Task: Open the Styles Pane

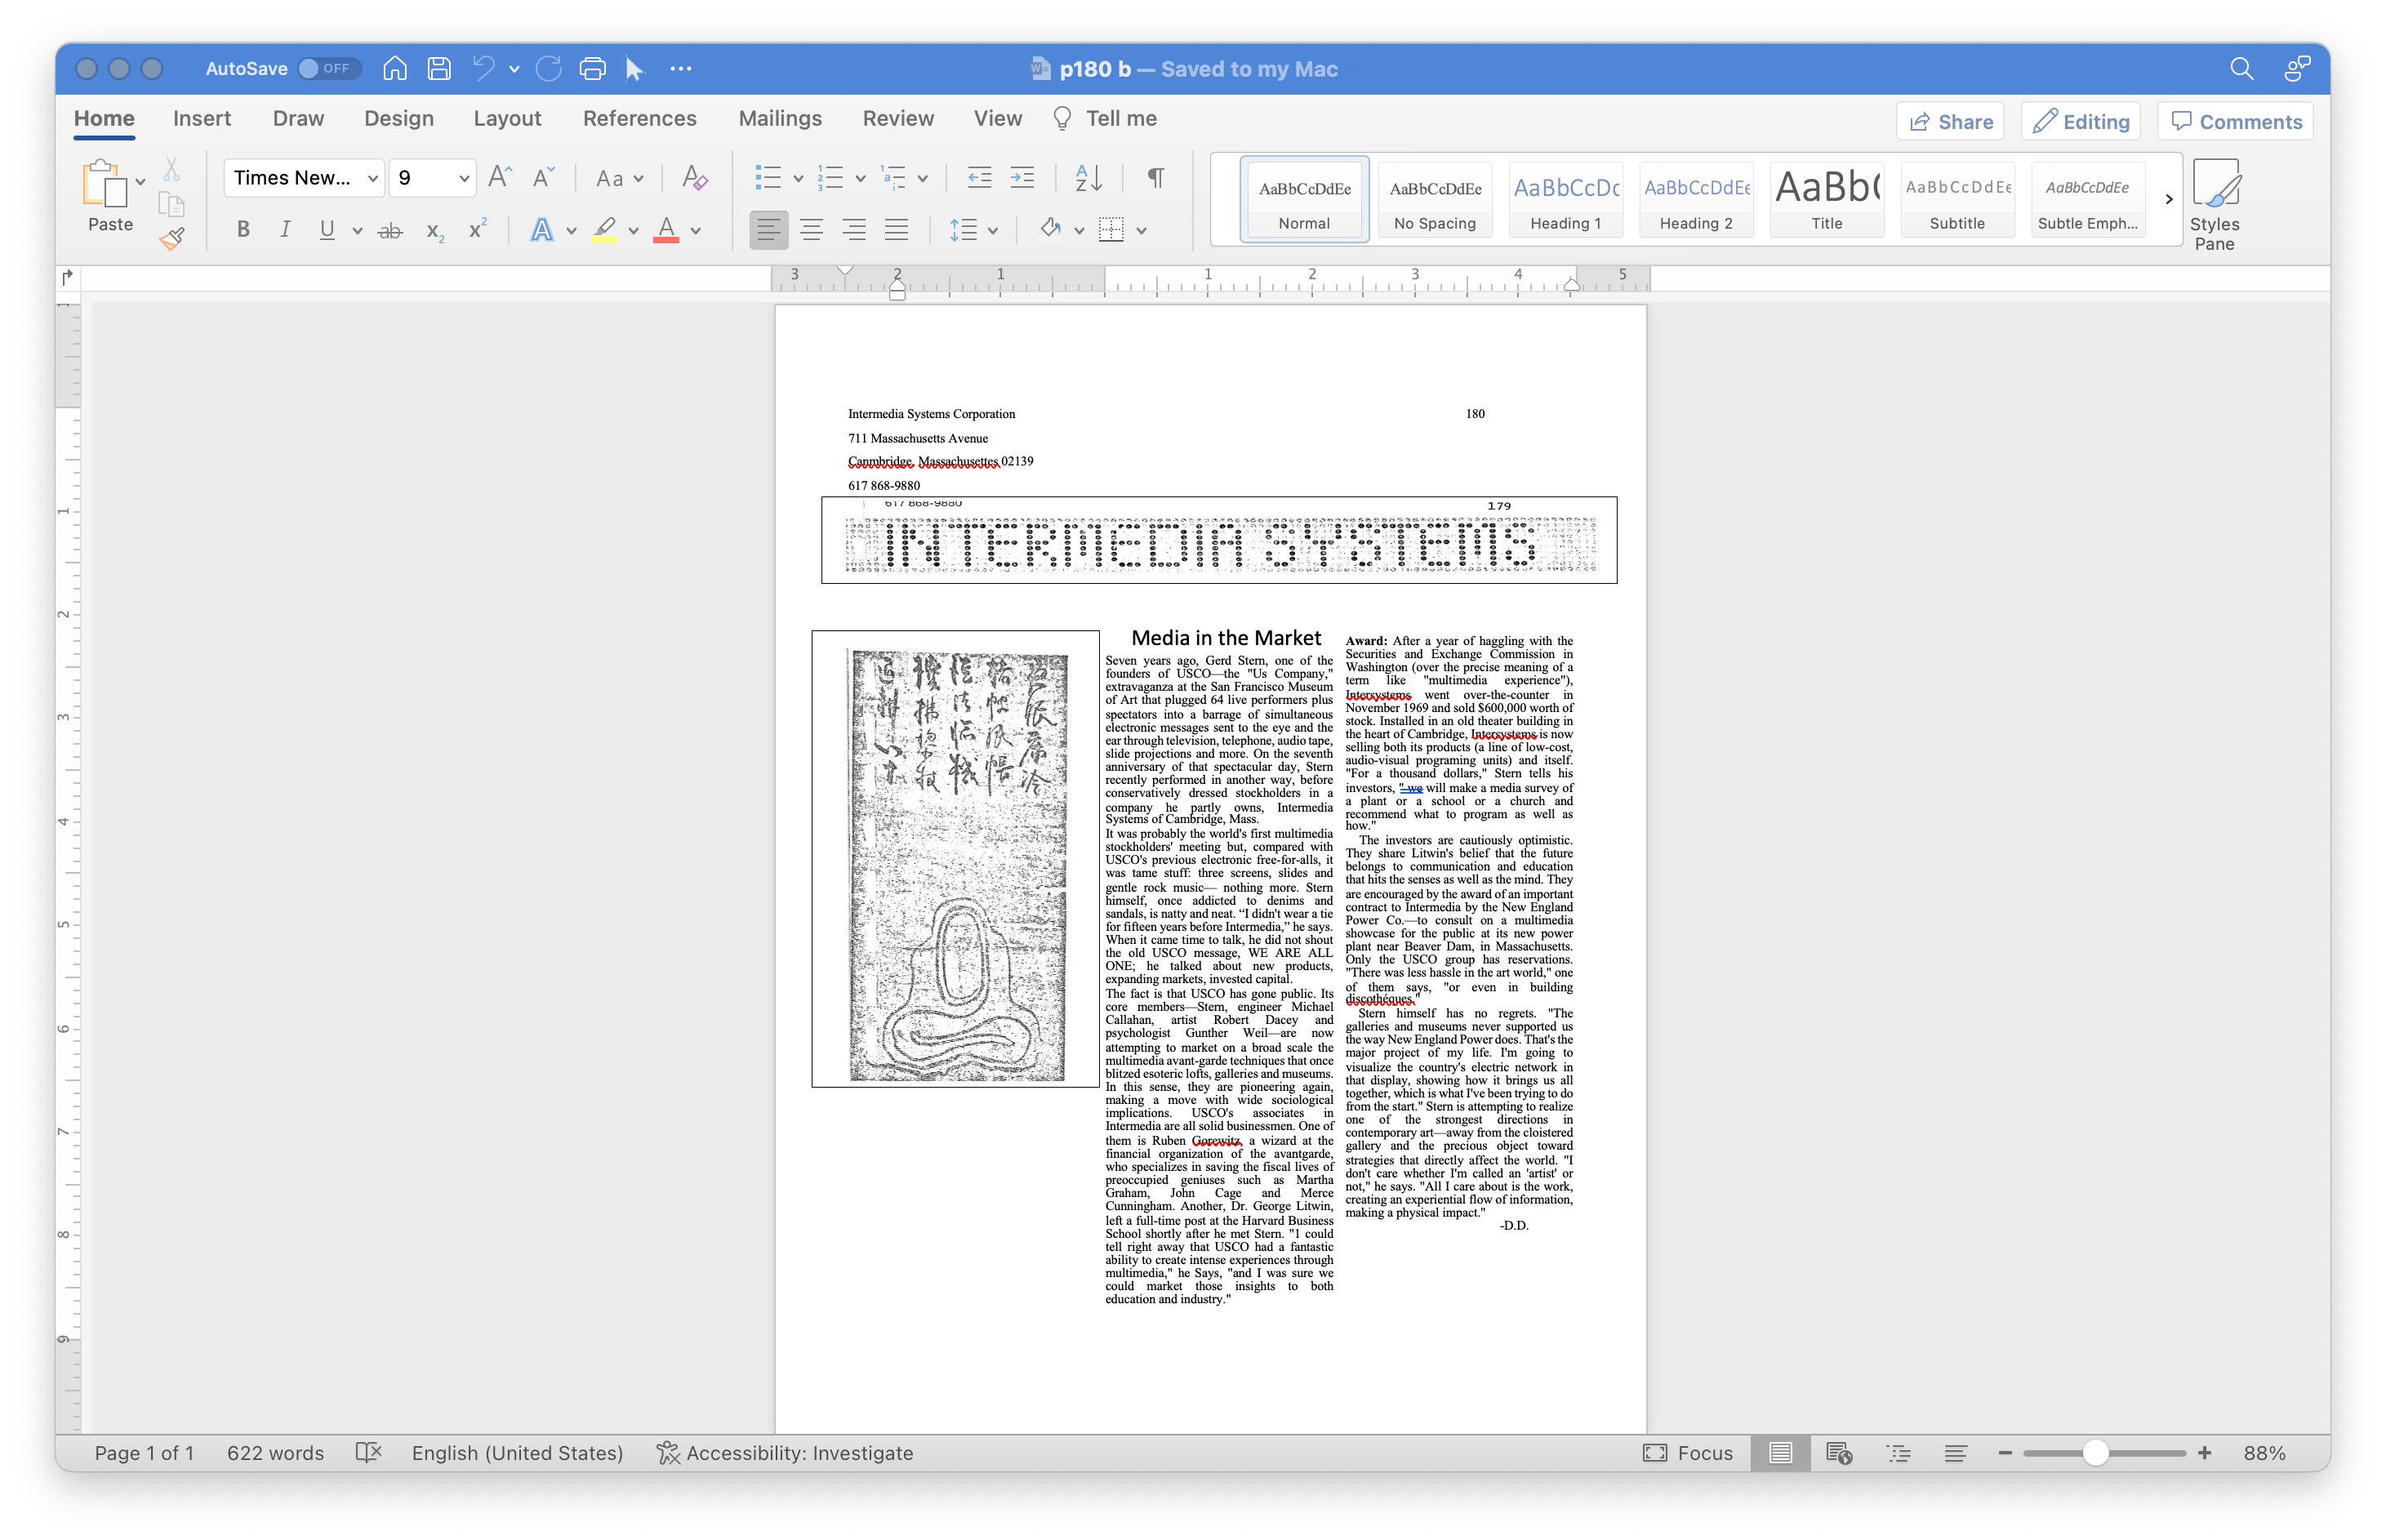Action: click(x=2214, y=204)
